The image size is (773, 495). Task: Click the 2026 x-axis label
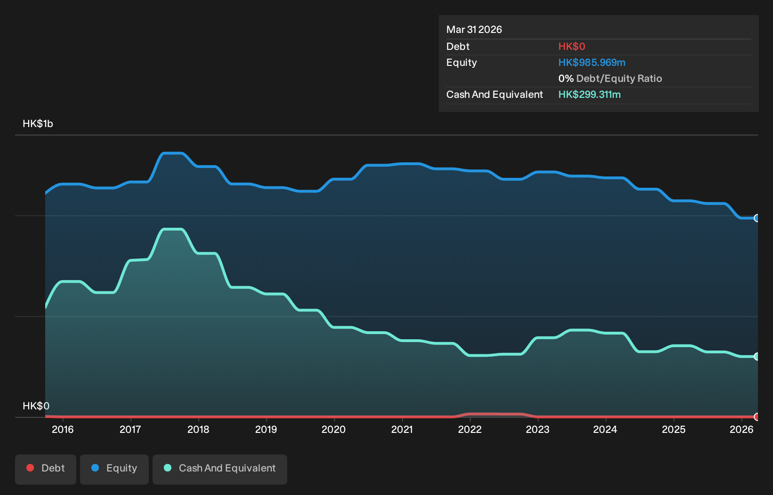(741, 429)
